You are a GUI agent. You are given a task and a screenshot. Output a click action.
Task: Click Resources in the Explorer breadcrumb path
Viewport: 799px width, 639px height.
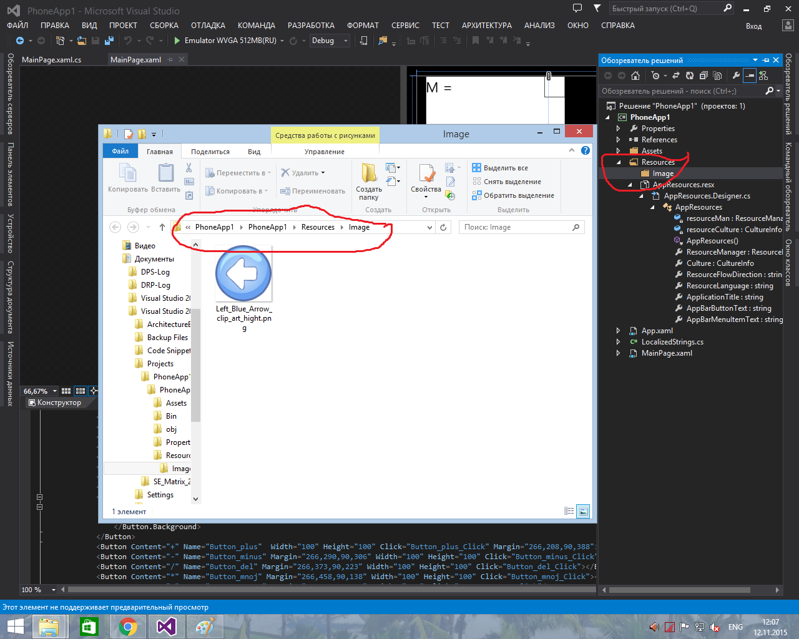point(318,227)
